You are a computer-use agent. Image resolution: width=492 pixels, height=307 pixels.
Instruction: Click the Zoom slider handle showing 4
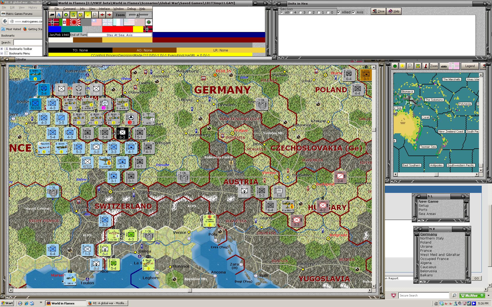137,15
